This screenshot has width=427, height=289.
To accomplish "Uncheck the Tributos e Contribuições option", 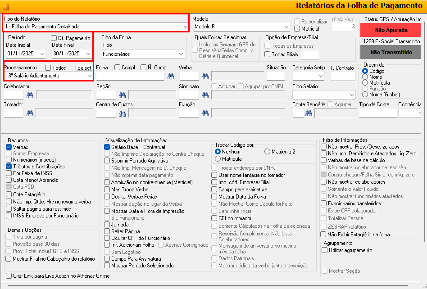I will click(9, 167).
